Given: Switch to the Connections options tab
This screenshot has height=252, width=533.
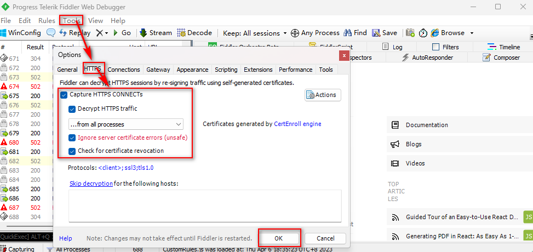Looking at the screenshot, I should coord(124,70).
